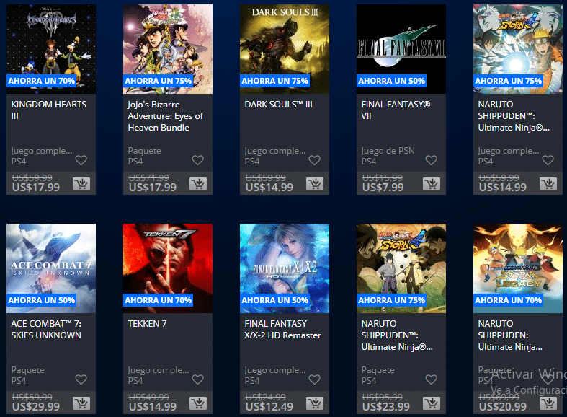The height and width of the screenshot is (417, 567).
Task: Add DARK SOULS III to cart
Action: click(x=315, y=184)
